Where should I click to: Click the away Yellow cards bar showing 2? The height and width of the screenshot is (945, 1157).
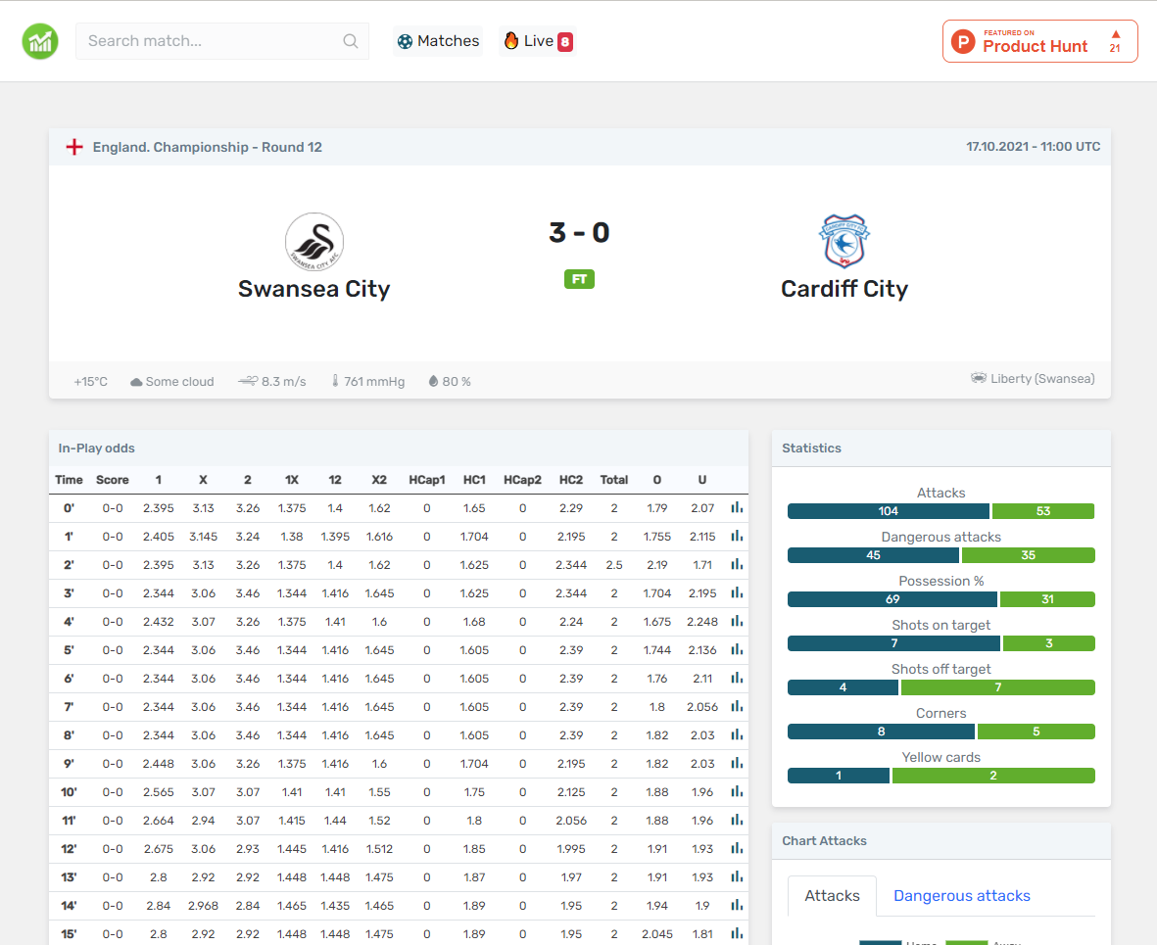(993, 776)
